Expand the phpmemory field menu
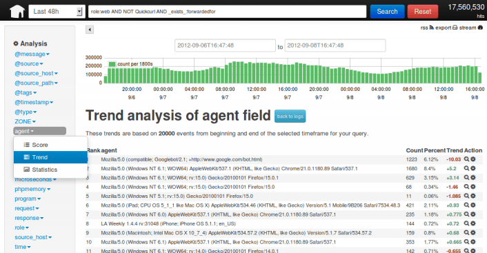 coord(32,189)
